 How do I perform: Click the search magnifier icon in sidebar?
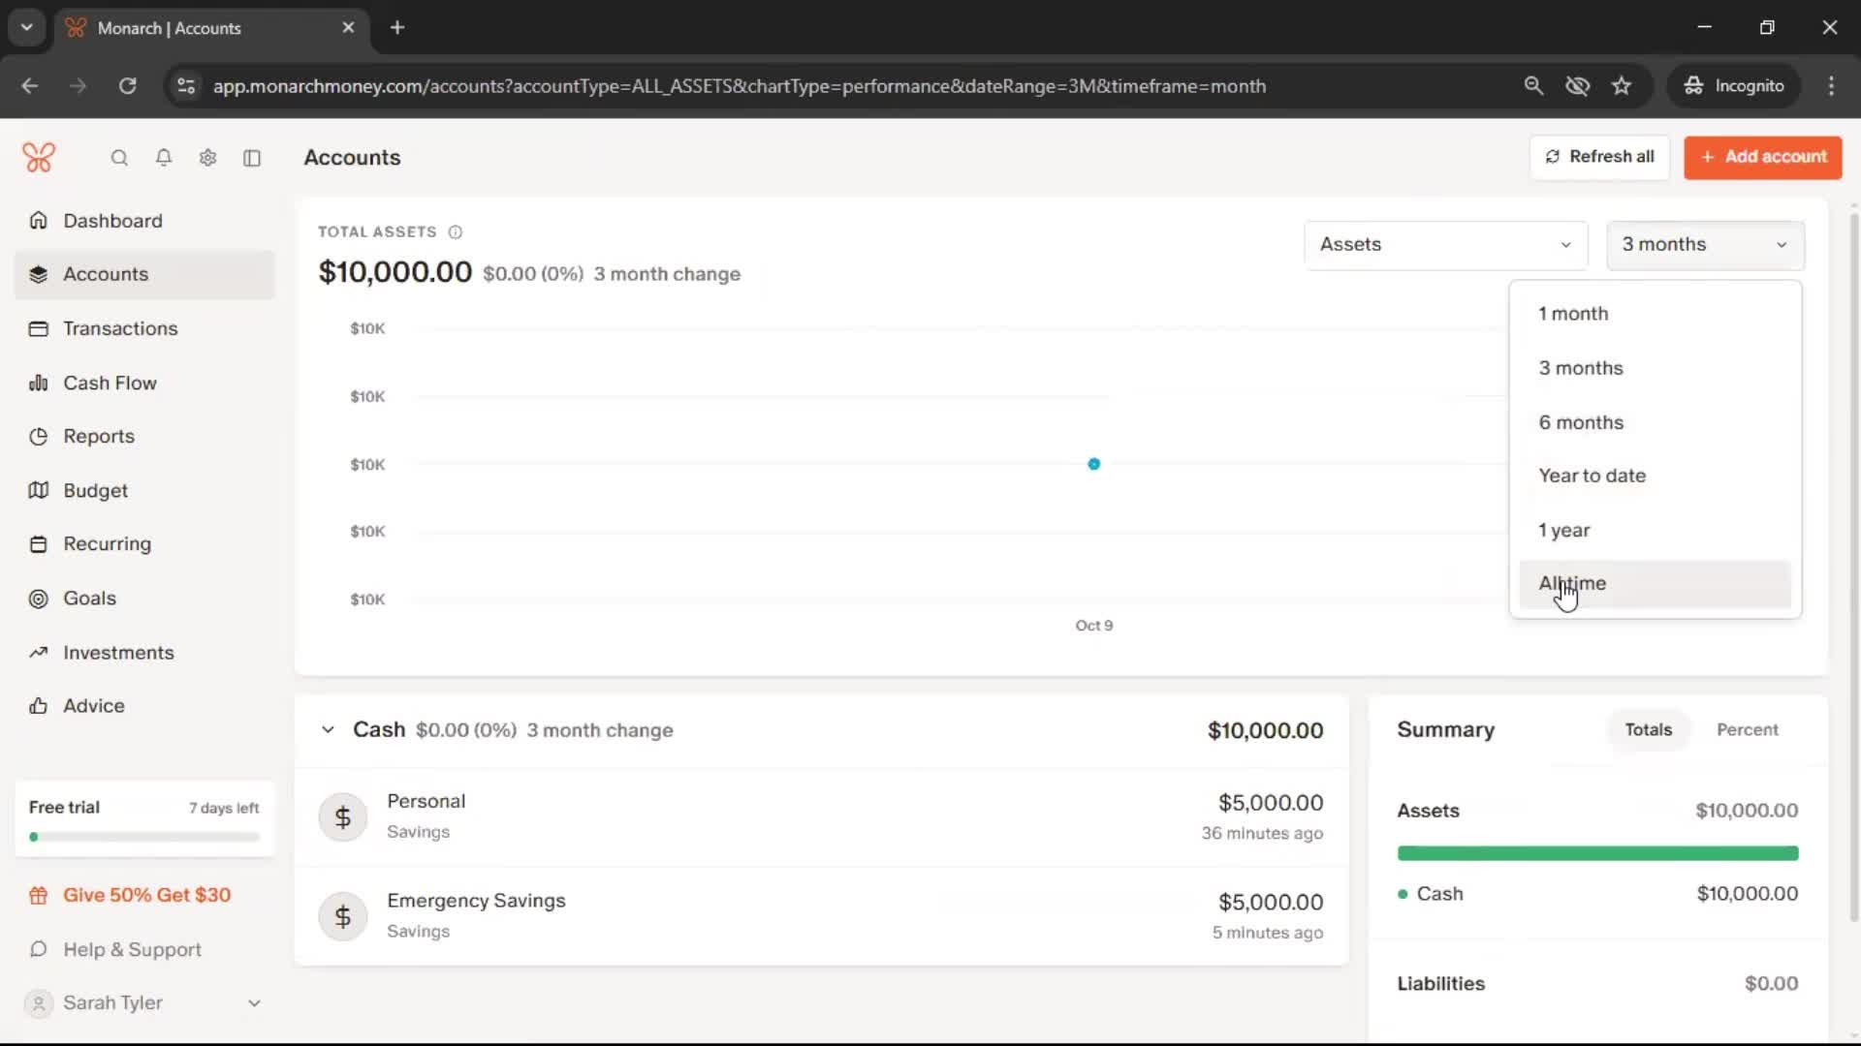[x=119, y=158]
